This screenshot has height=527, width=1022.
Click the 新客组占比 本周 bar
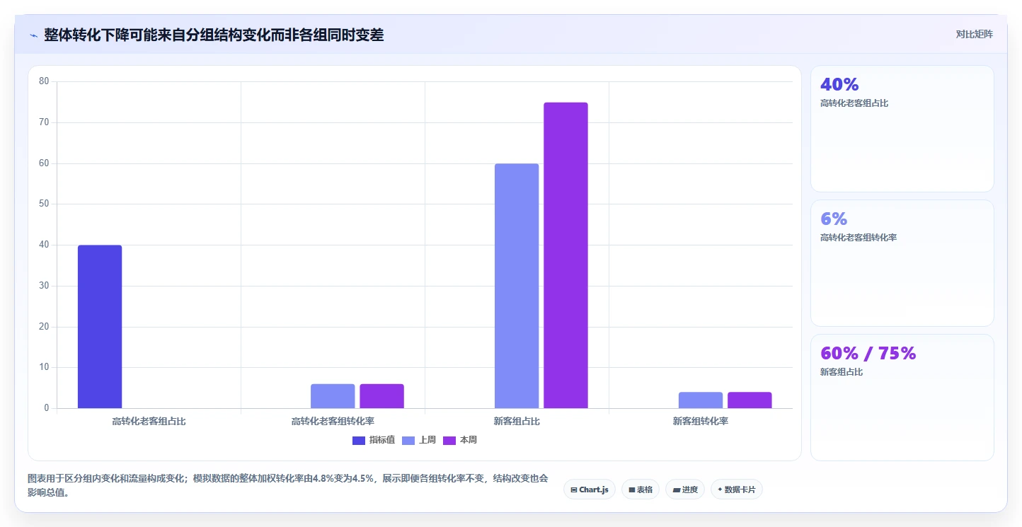(x=565, y=255)
